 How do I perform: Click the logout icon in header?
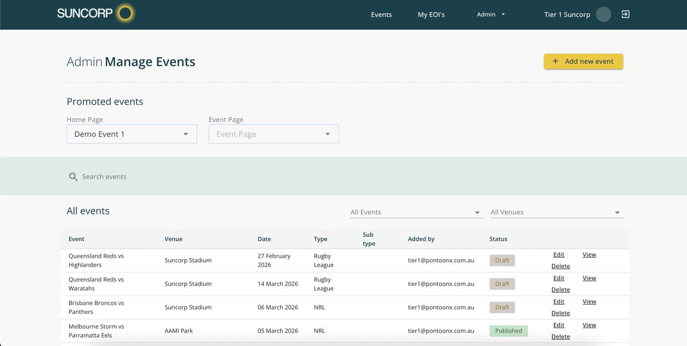tap(625, 14)
